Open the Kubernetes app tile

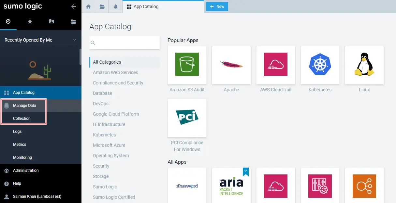pyautogui.click(x=320, y=65)
